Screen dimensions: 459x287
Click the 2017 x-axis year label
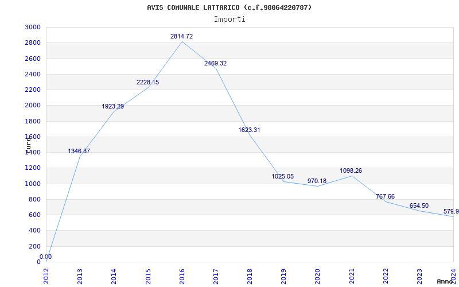[x=216, y=277]
